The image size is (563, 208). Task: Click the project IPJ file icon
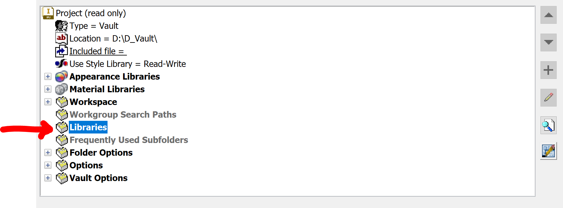48,13
